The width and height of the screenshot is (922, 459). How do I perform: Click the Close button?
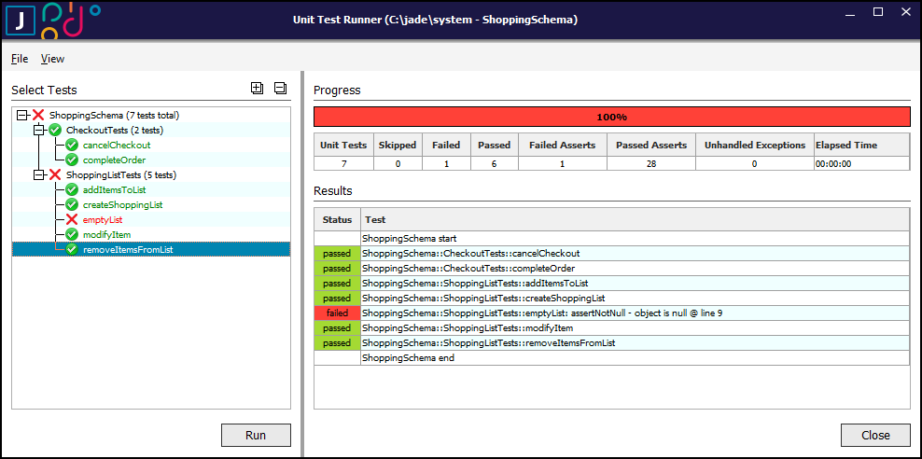(x=875, y=436)
